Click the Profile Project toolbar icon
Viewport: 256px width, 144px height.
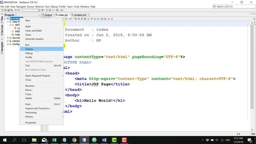(62, 10)
